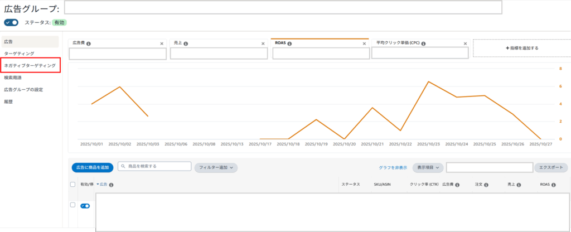This screenshot has height=232, width=571.
Task: Click the info icon next to 広告費 metric
Action: coord(89,43)
